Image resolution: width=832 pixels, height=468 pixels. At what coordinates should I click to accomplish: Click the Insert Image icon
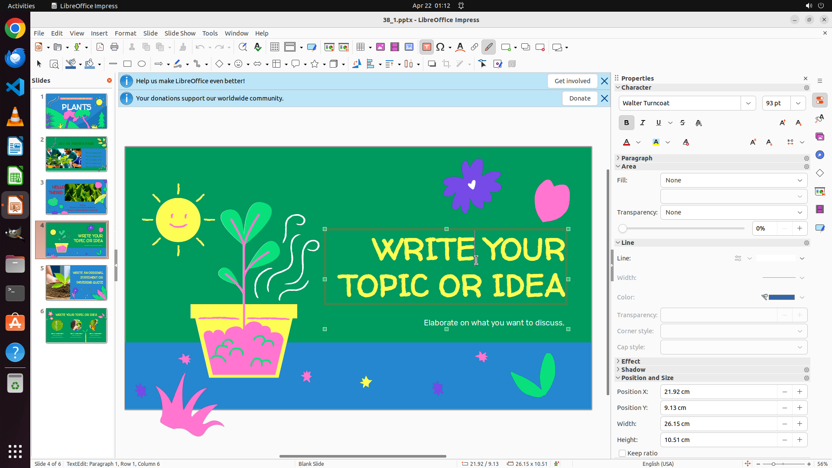(x=380, y=47)
